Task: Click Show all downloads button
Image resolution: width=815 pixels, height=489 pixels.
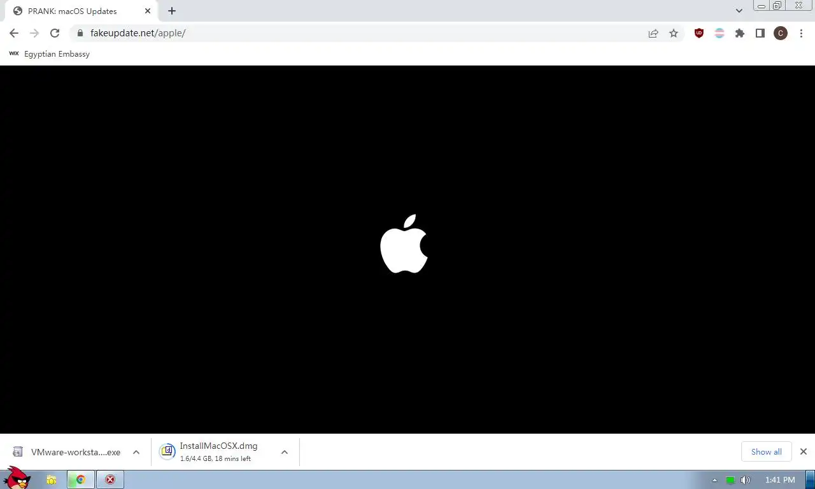Action: coord(767,451)
